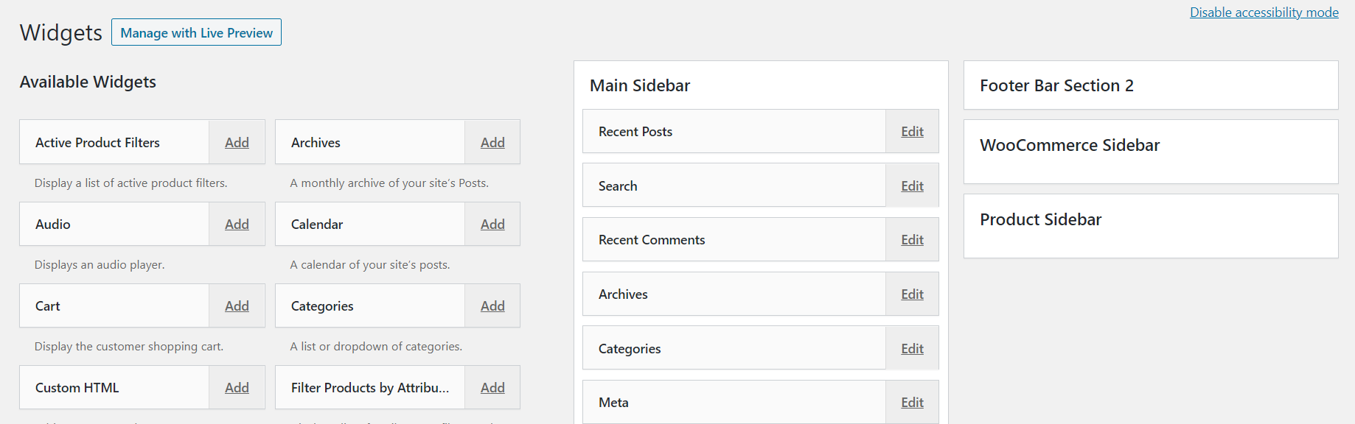Click Disable accessibility mode link
This screenshot has width=1355, height=424.
1264,13
